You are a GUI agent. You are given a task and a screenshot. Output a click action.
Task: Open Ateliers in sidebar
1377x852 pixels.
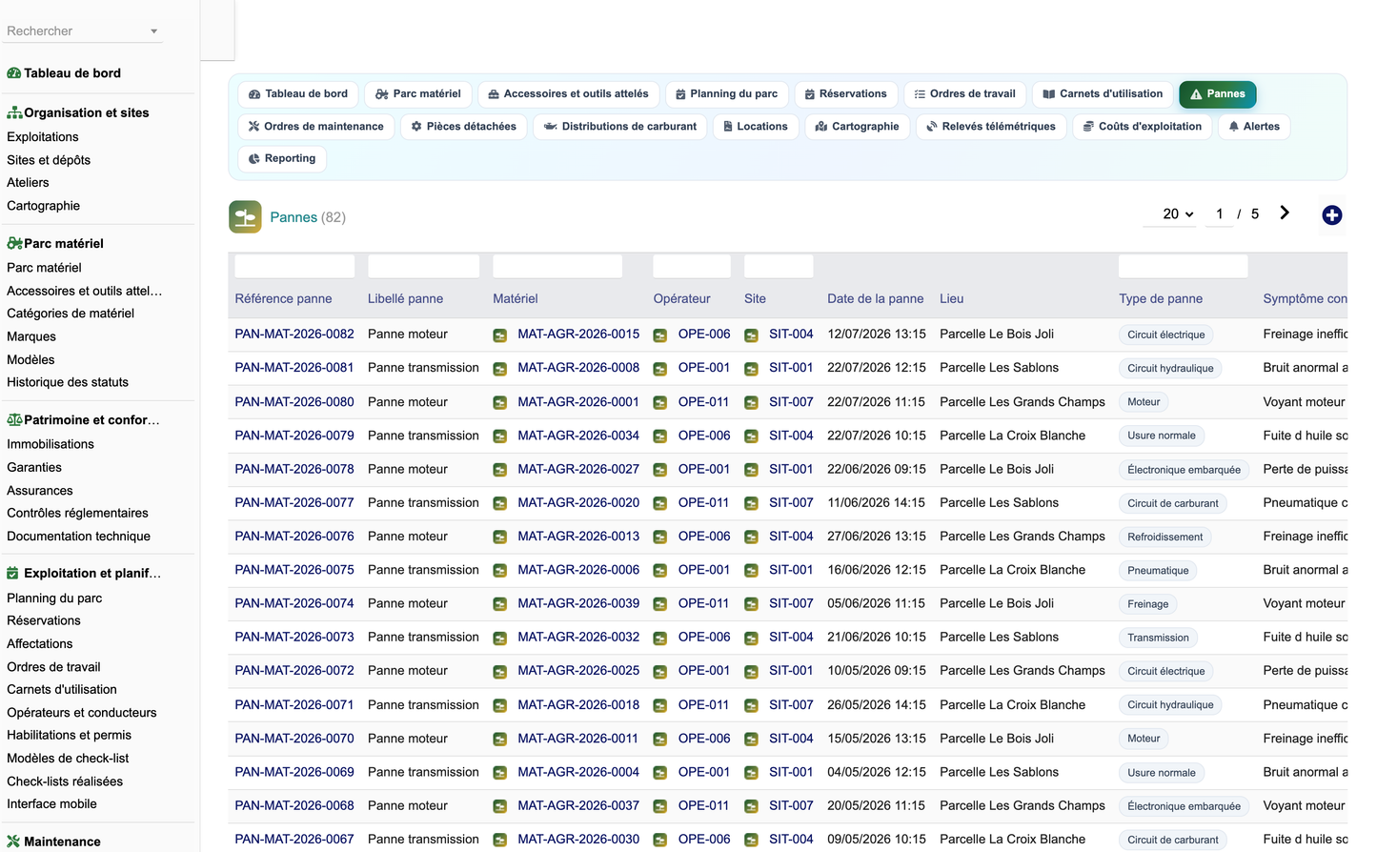pos(28,183)
